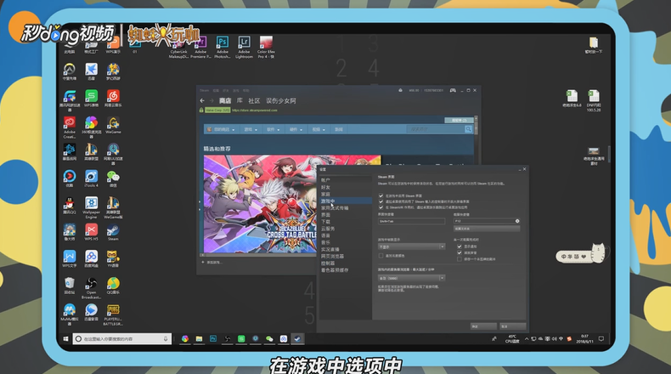Open the Baidu Netdisk desktop icon

(91, 258)
